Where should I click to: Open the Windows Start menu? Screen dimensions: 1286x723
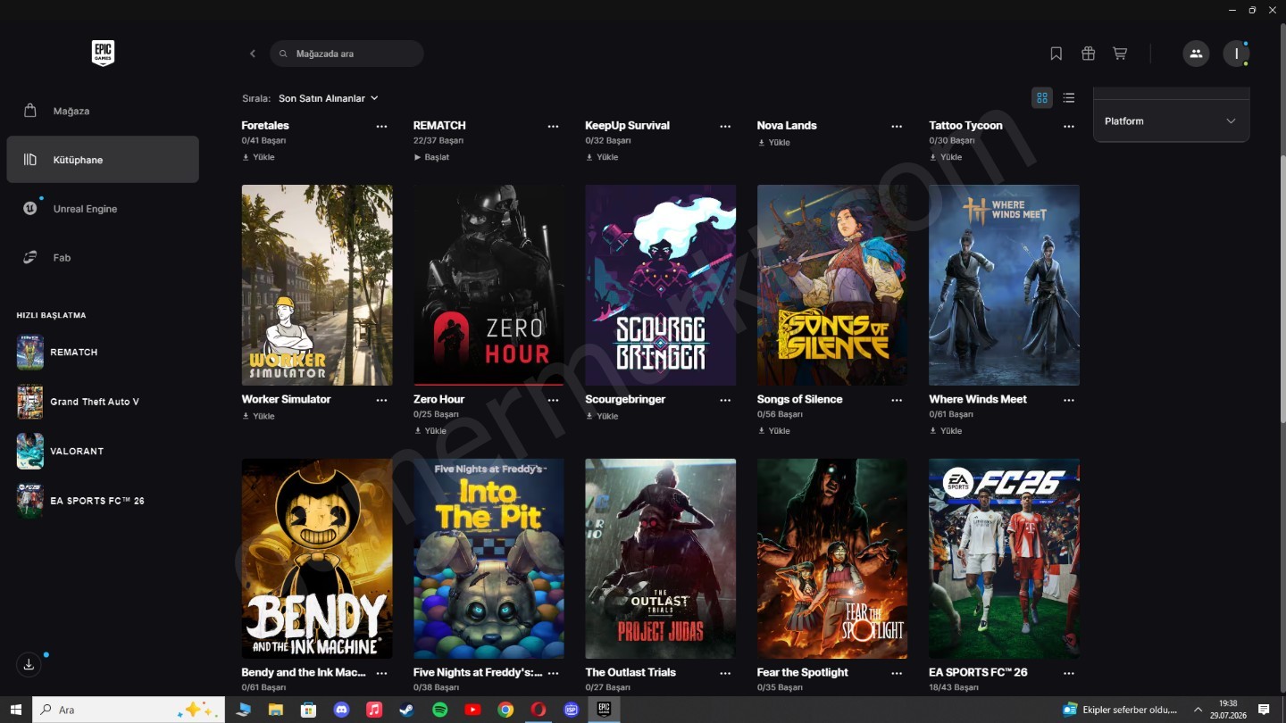tap(16, 710)
